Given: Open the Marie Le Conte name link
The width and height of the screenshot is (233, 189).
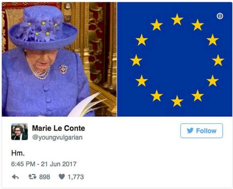Looking at the screenshot, I should 58,128.
